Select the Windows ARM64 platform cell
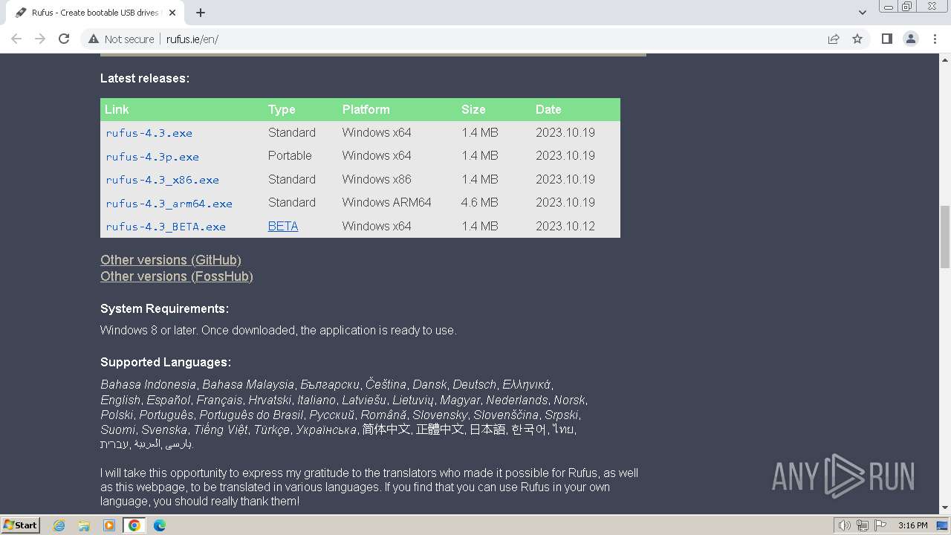This screenshot has height=535, width=951. click(x=386, y=202)
